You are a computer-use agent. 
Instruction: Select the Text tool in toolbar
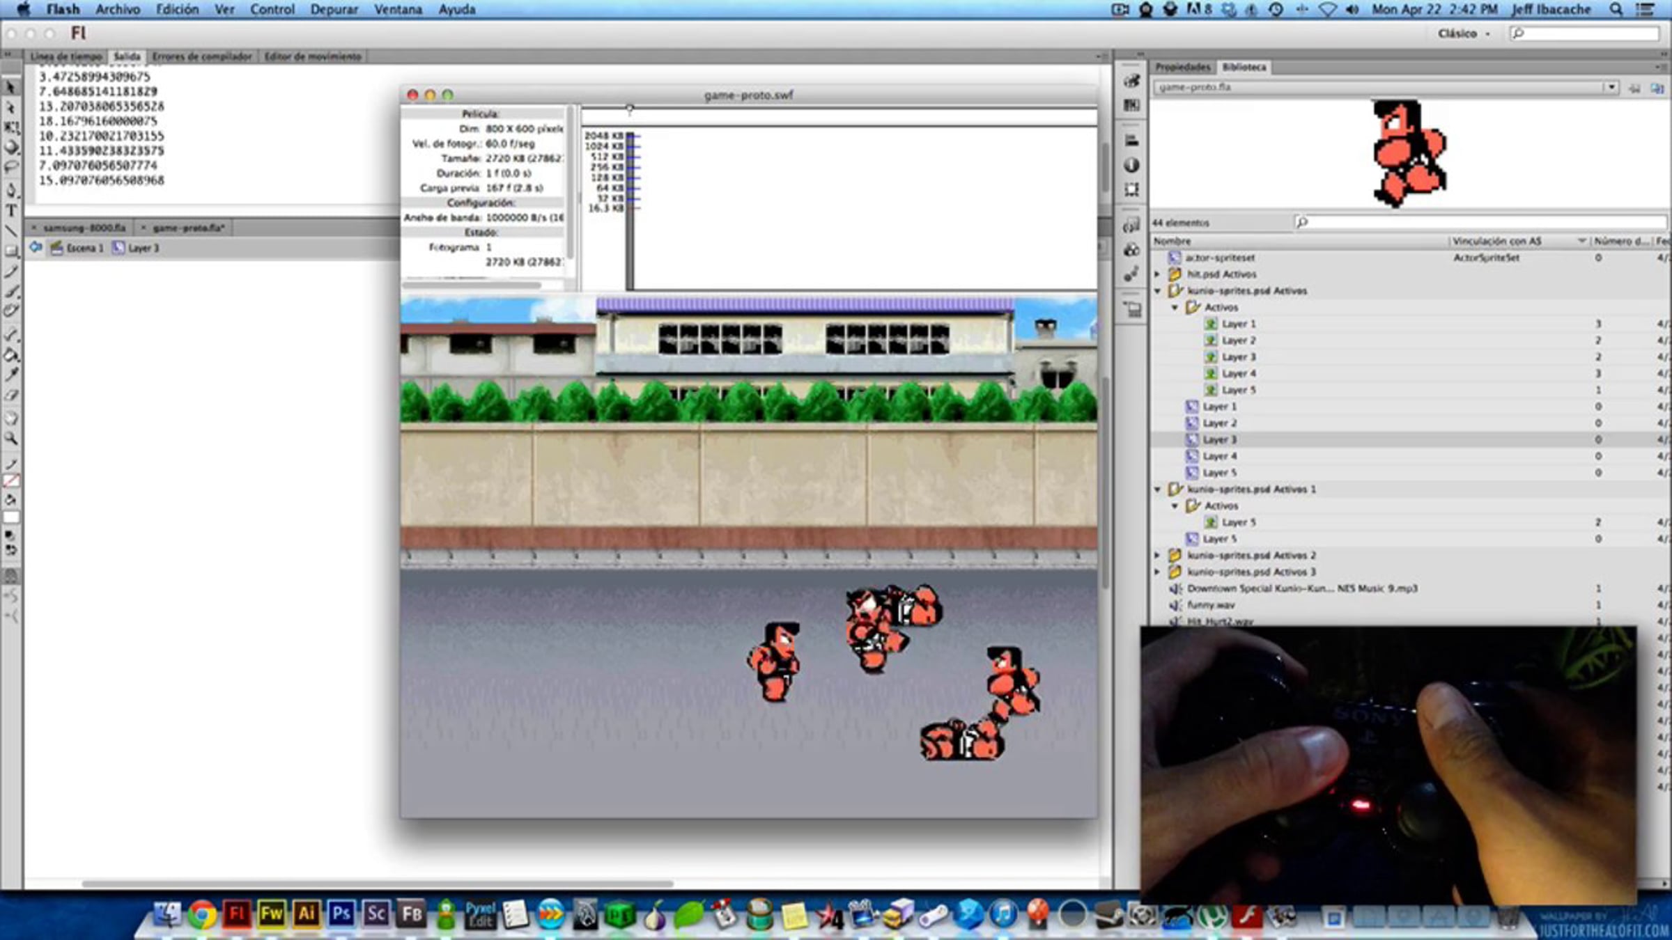click(x=11, y=210)
